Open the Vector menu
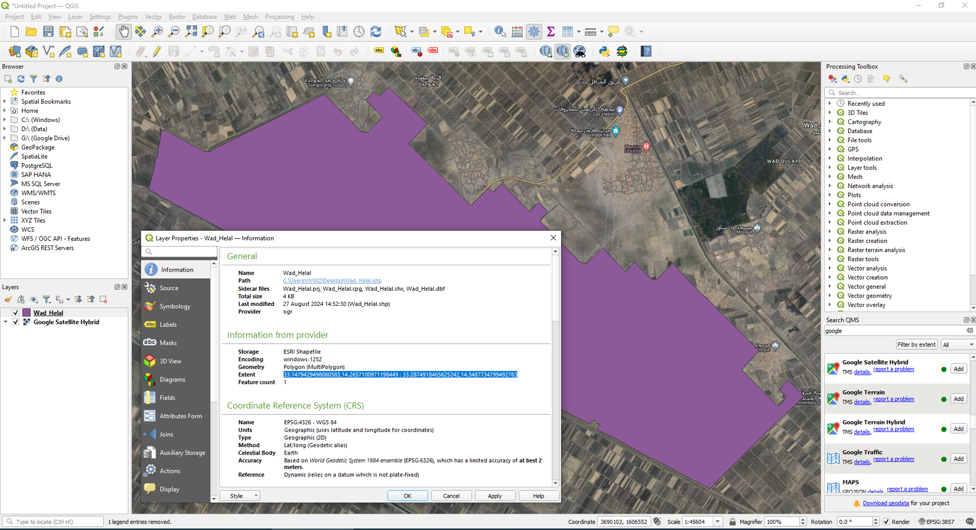Viewport: 976px width, 530px height. [x=153, y=16]
